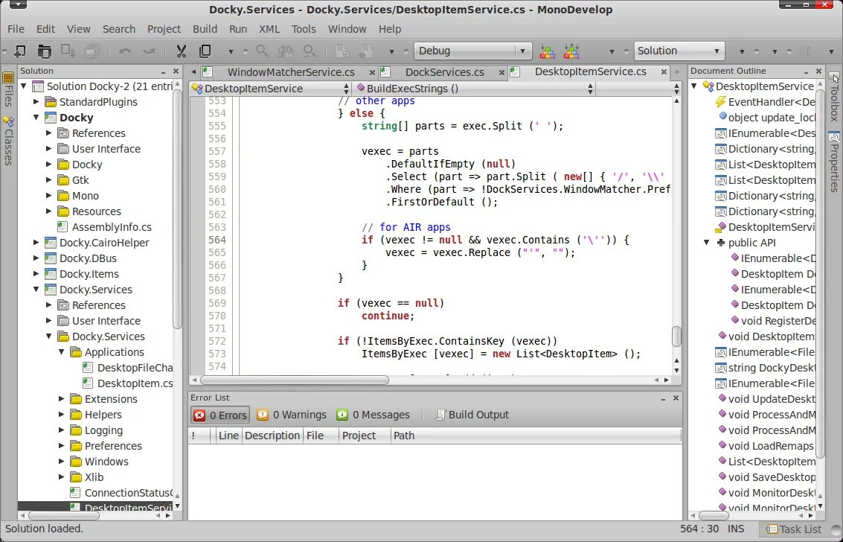Click the public API region icon in outline
The width and height of the screenshot is (843, 542).
click(x=720, y=243)
